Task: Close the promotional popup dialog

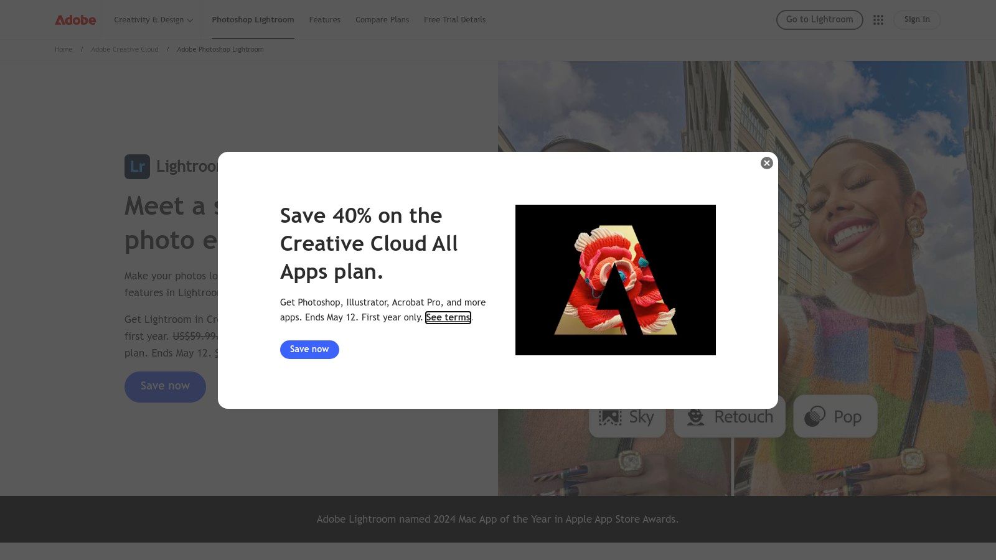Action: [767, 163]
